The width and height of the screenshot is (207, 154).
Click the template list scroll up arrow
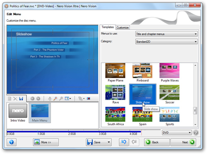tap(195, 65)
